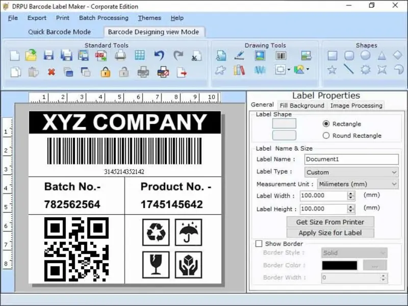This screenshot has height=306, width=408.
Task: Open the File menu
Action: 13,18
